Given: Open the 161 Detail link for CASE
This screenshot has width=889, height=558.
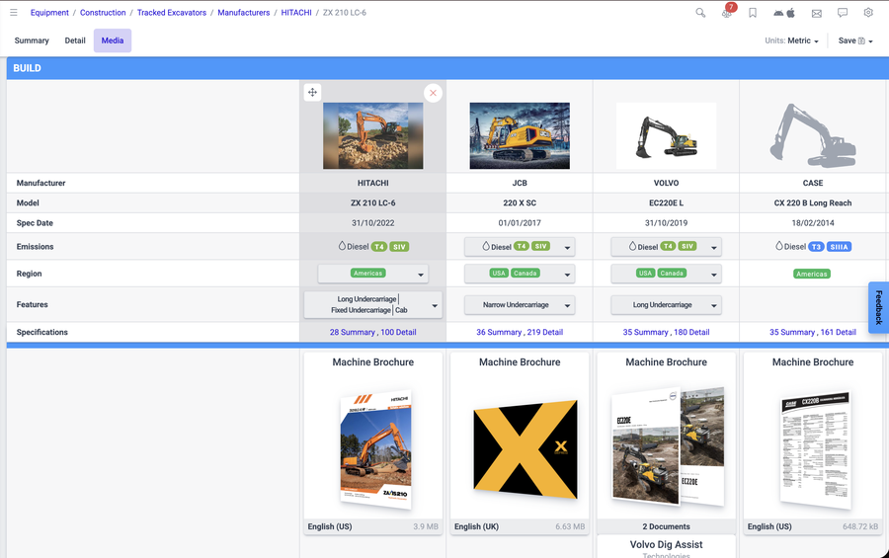Looking at the screenshot, I should click(x=838, y=332).
